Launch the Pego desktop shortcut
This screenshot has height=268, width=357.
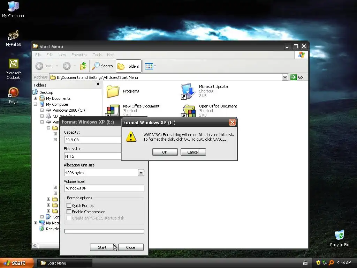click(13, 95)
